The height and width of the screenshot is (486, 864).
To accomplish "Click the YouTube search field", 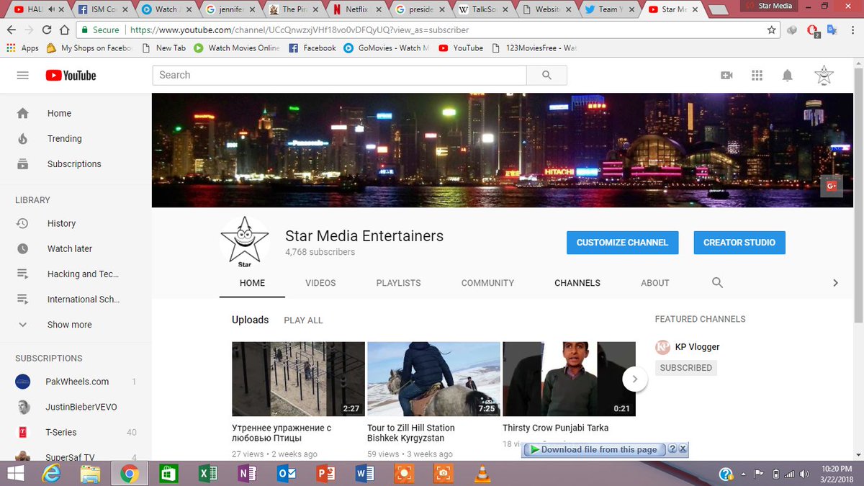I will [340, 76].
